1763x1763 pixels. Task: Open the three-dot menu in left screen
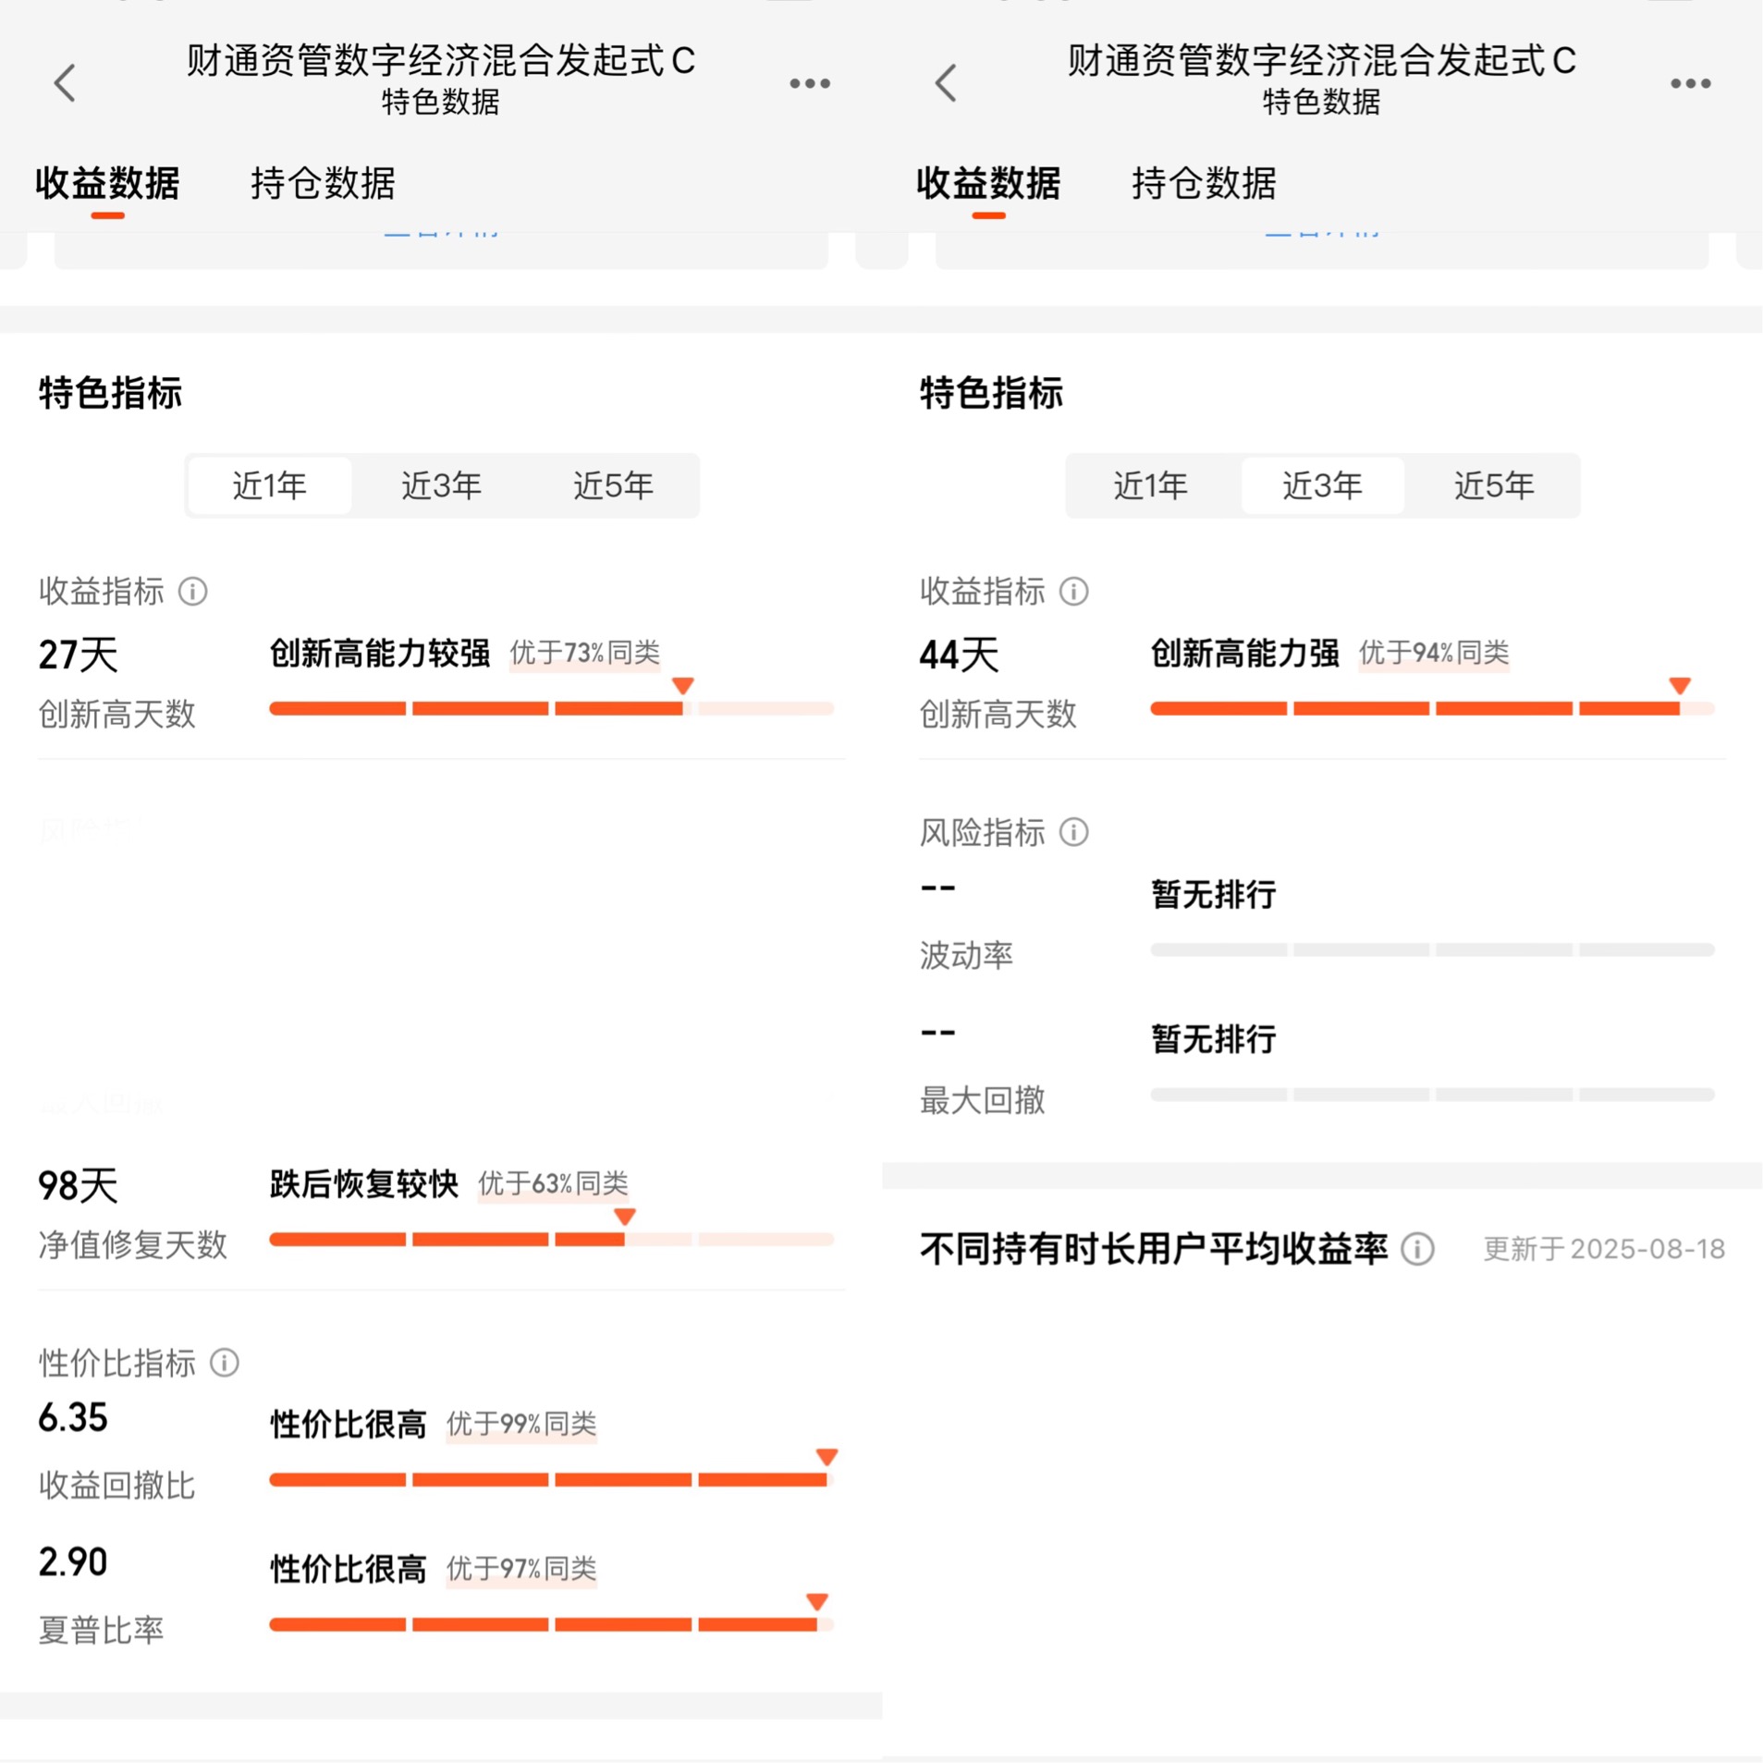[810, 83]
